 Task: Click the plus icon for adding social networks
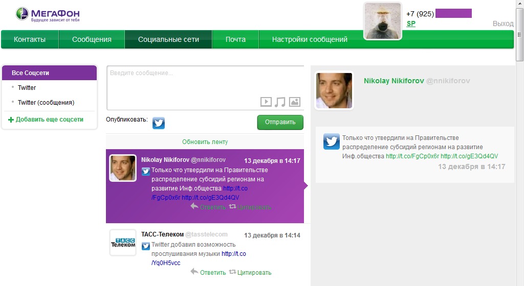click(x=11, y=120)
